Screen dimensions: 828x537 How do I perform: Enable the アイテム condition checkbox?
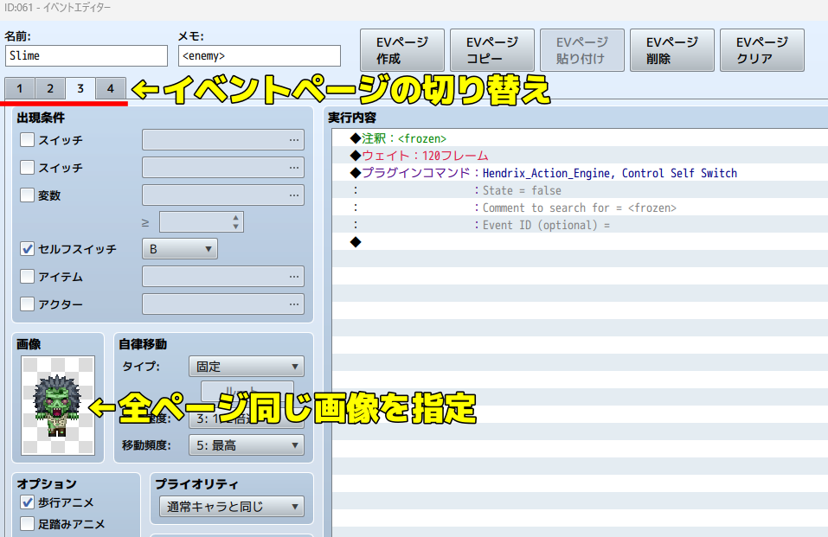[28, 276]
